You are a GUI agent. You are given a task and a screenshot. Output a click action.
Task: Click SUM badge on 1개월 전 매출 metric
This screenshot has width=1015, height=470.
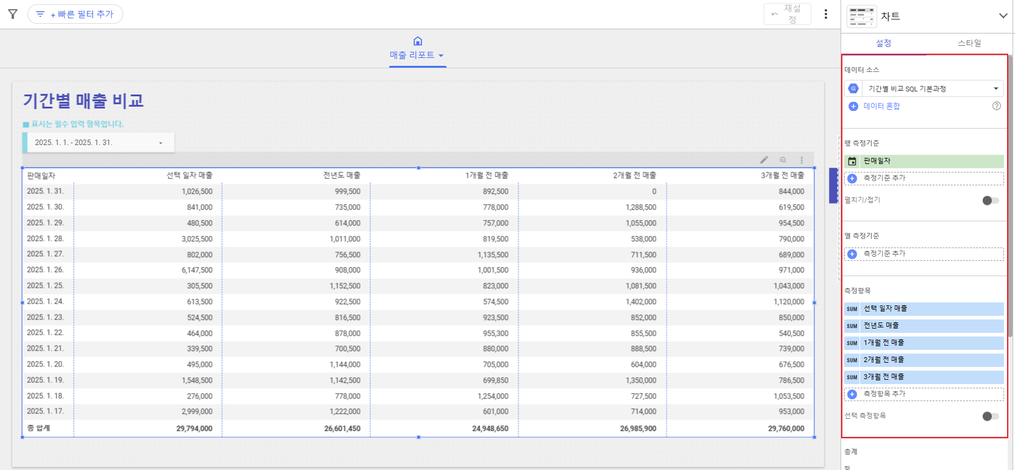pos(852,343)
